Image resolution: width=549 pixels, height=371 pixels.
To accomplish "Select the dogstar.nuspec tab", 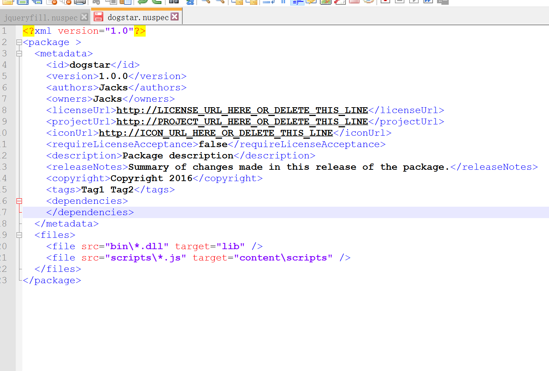I will tap(138, 17).
